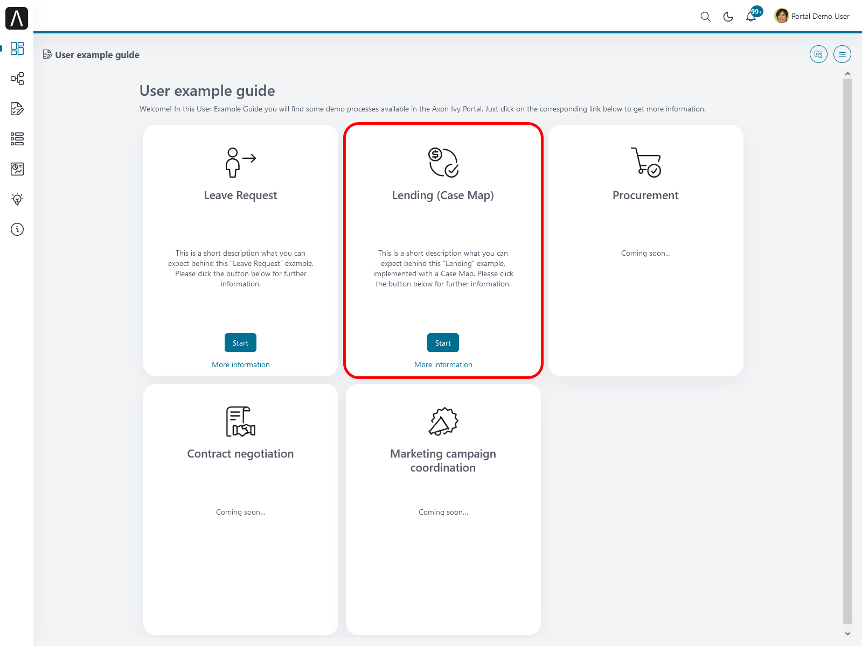
Task: Open More information for Lending
Action: 443,364
